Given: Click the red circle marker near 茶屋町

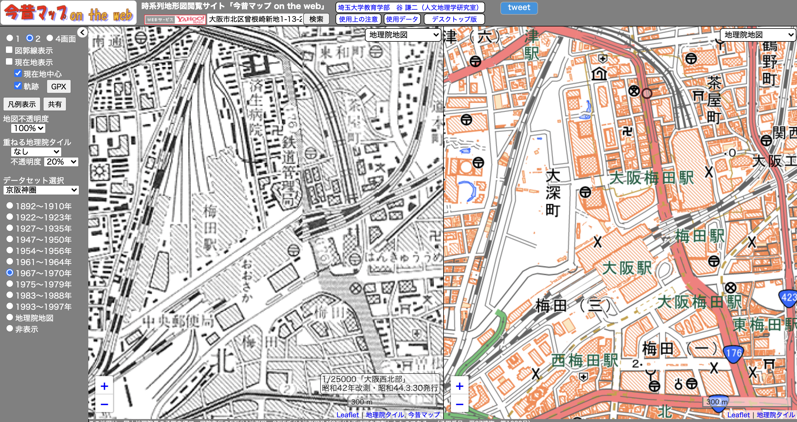Looking at the screenshot, I should [x=647, y=93].
